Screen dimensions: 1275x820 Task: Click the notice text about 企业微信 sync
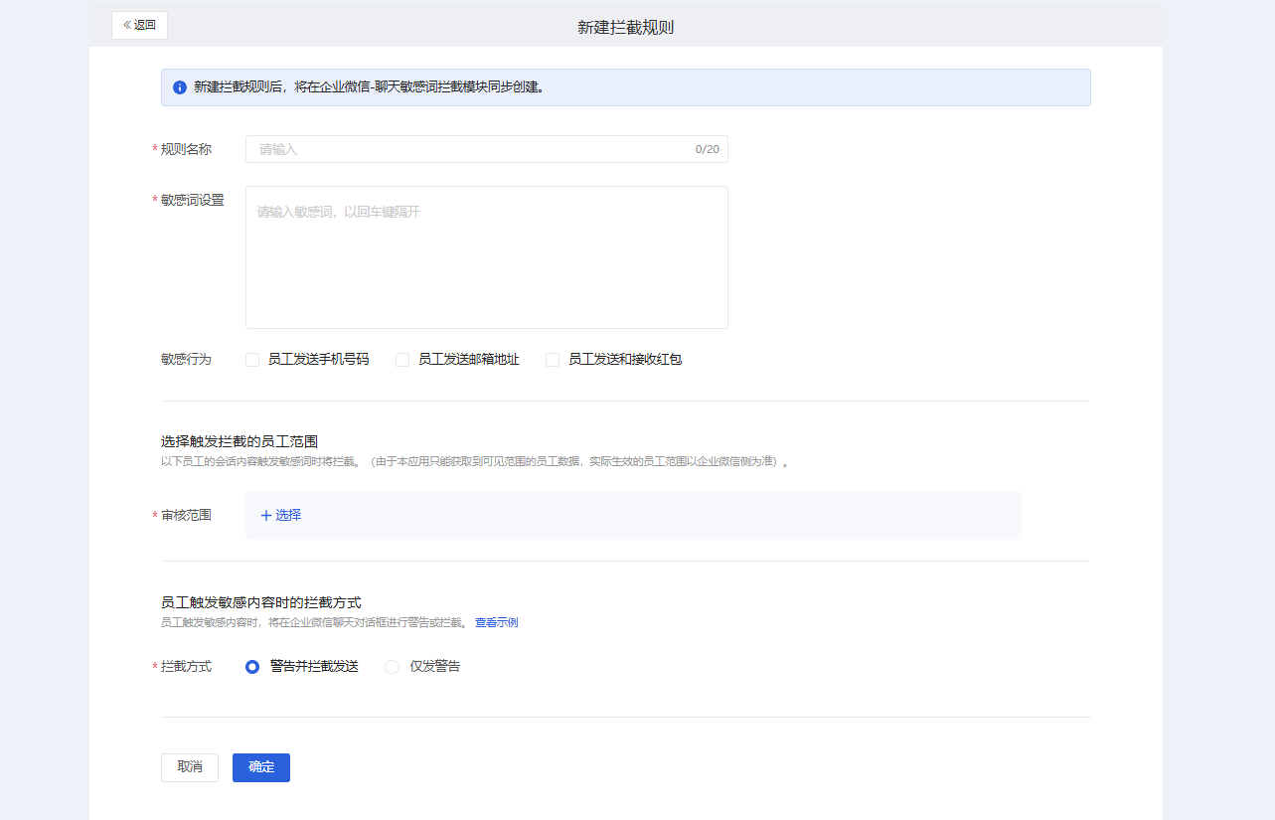pyautogui.click(x=369, y=87)
